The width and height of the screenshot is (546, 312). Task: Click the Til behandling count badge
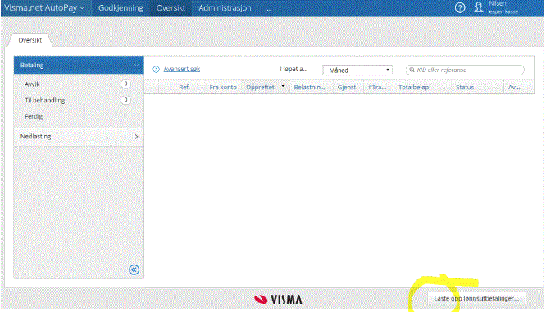[125, 100]
